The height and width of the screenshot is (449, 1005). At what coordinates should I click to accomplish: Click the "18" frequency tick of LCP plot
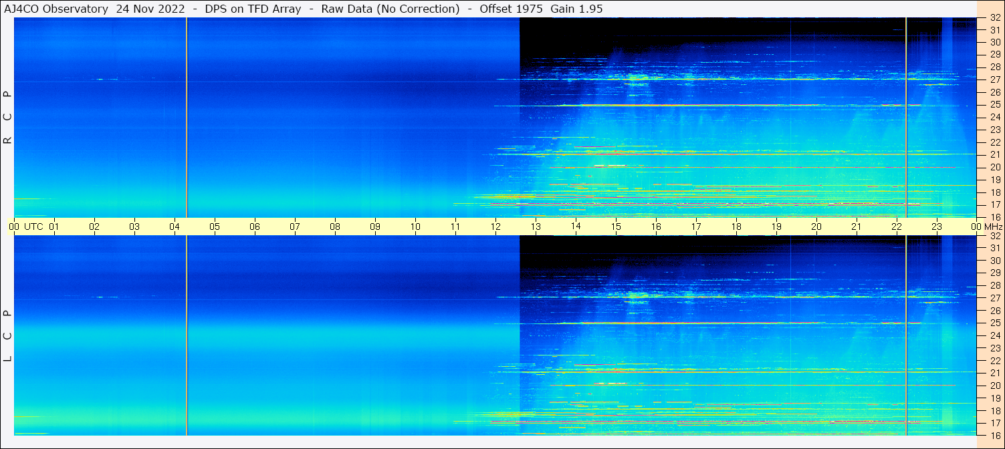click(x=994, y=410)
